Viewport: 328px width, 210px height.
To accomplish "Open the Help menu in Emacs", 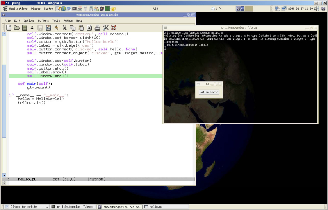I will [79, 21].
